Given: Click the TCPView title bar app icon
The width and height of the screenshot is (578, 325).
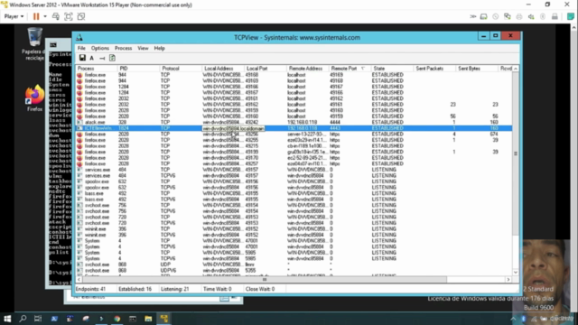Looking at the screenshot, I should [79, 38].
